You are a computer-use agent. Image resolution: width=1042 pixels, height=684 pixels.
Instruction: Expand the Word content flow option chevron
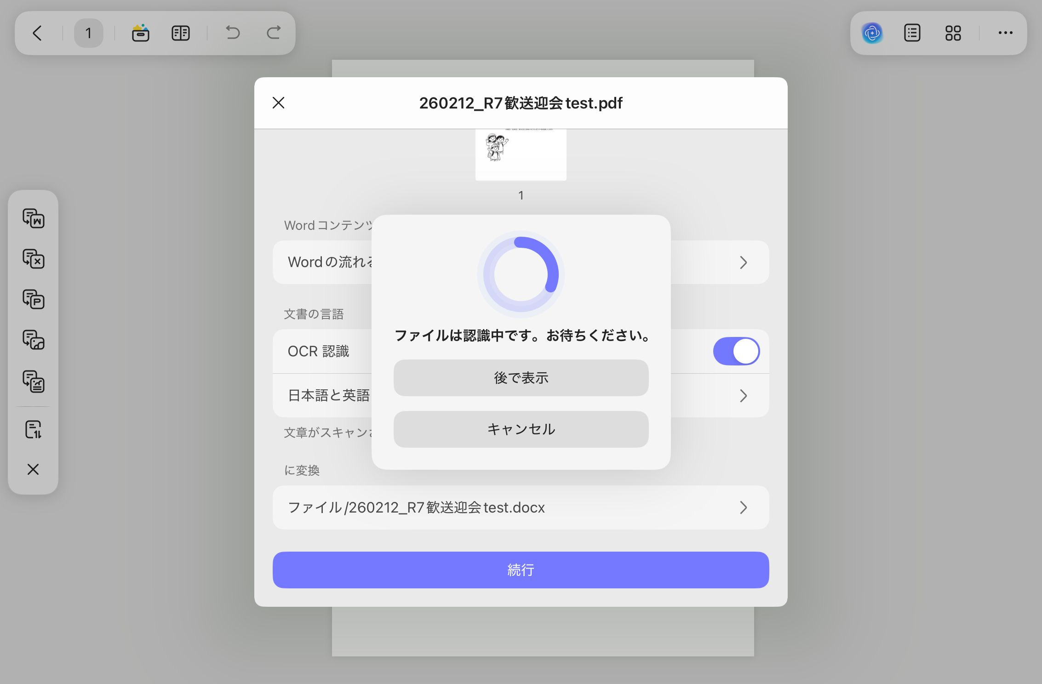pyautogui.click(x=743, y=262)
